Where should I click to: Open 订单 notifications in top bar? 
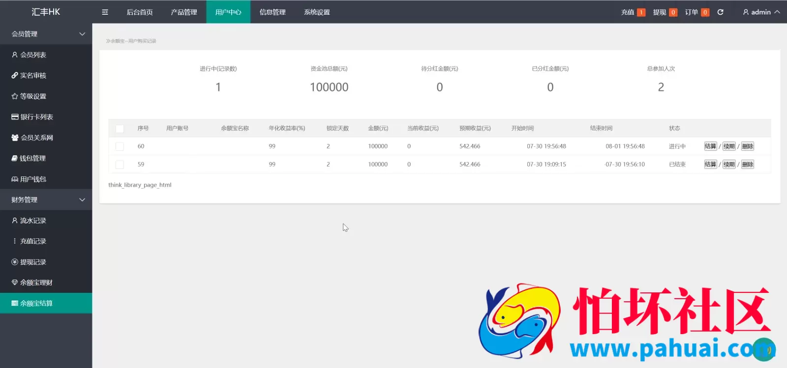pos(697,12)
